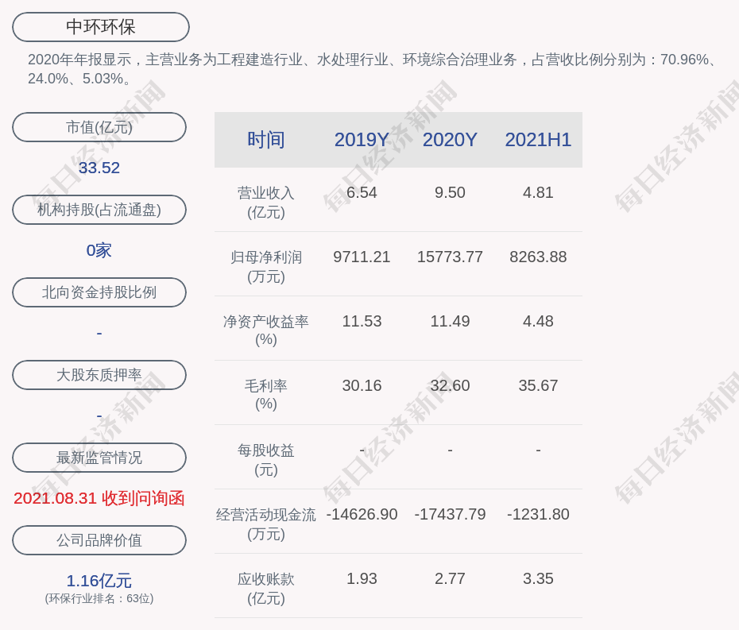Click the market value 33.52
The image size is (739, 630).
click(x=99, y=168)
